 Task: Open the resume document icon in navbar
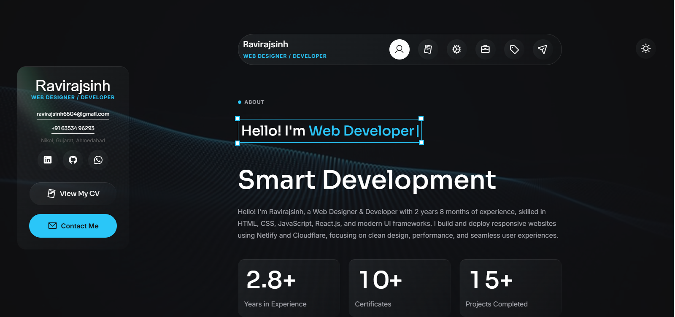tap(428, 49)
